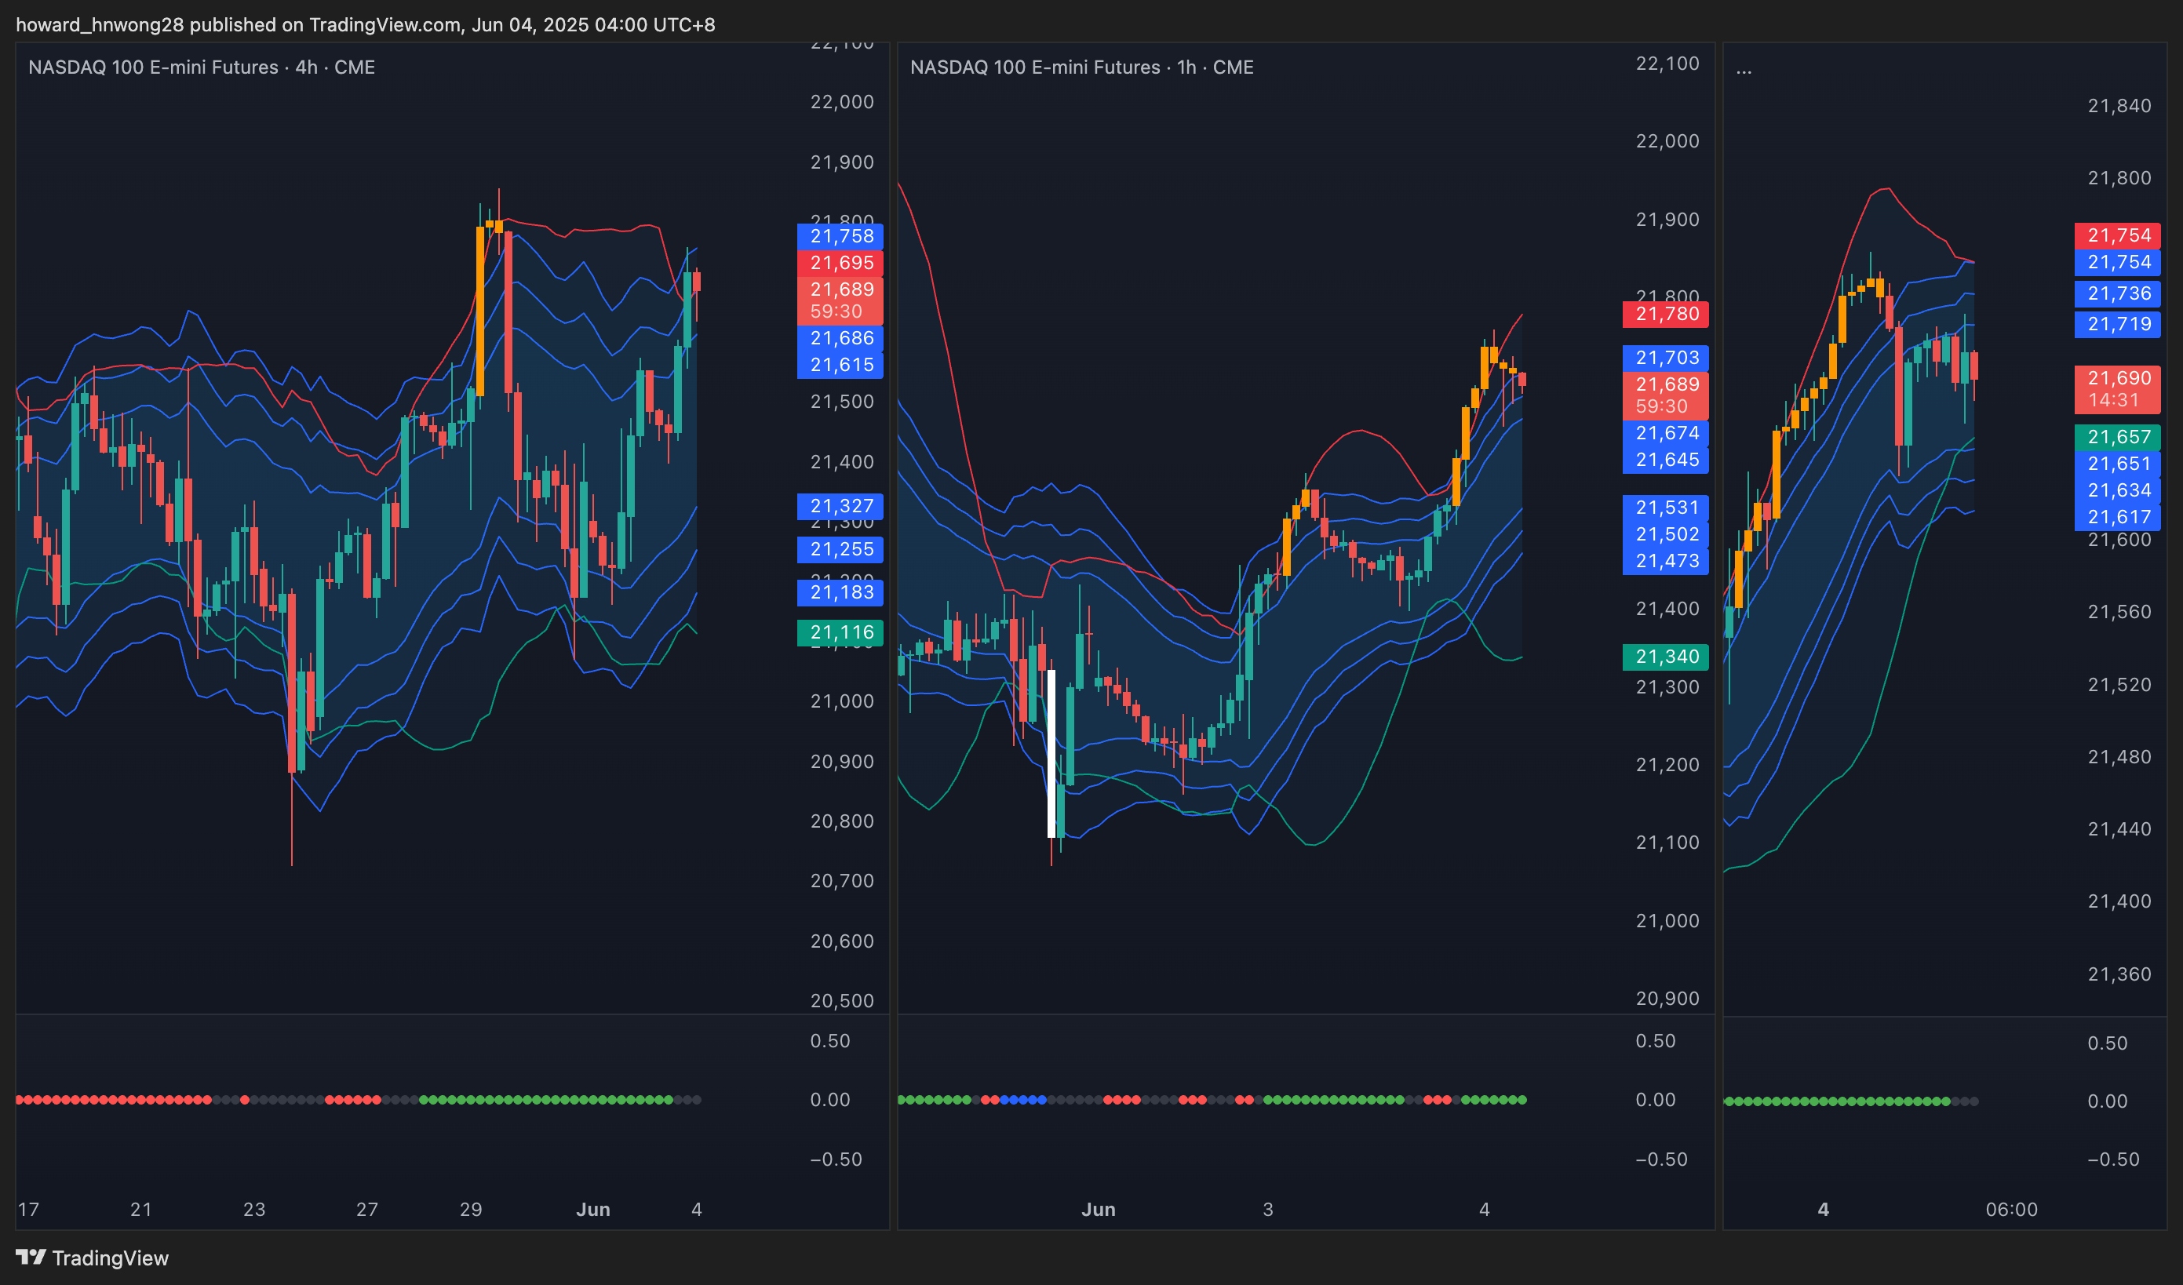Click the TradingView logo icon
2183x1285 pixels.
click(x=31, y=1257)
